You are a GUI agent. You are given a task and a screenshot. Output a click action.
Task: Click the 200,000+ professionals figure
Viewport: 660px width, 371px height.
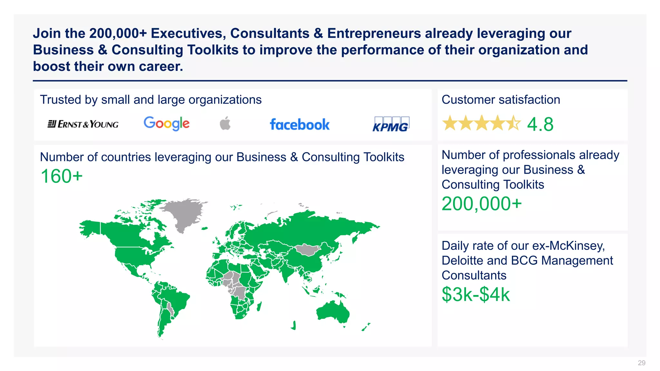[x=481, y=204]
